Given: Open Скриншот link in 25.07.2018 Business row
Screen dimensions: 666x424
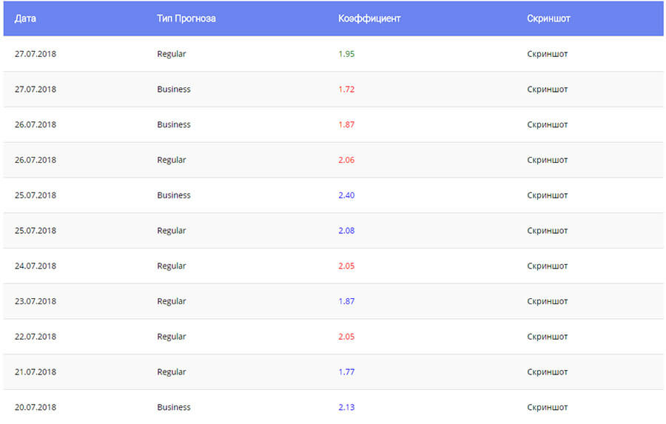Looking at the screenshot, I should click(x=547, y=195).
